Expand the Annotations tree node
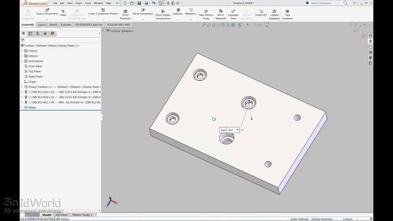 point(21,61)
